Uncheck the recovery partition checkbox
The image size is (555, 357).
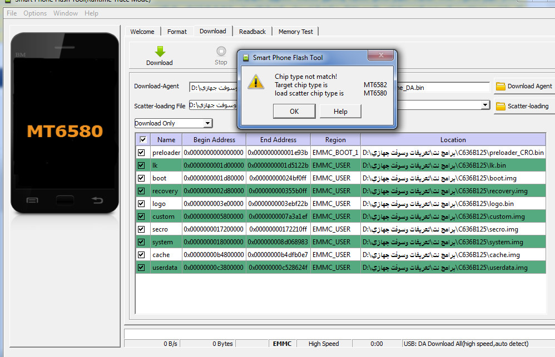click(x=141, y=190)
